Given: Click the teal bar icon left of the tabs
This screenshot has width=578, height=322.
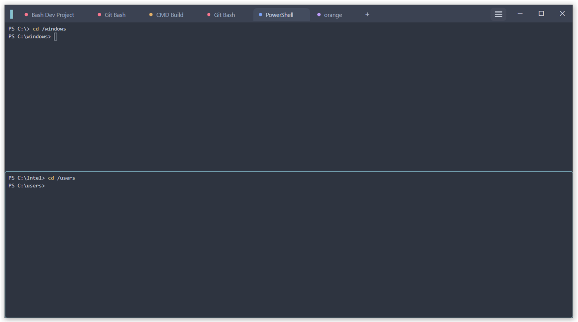Looking at the screenshot, I should (12, 14).
